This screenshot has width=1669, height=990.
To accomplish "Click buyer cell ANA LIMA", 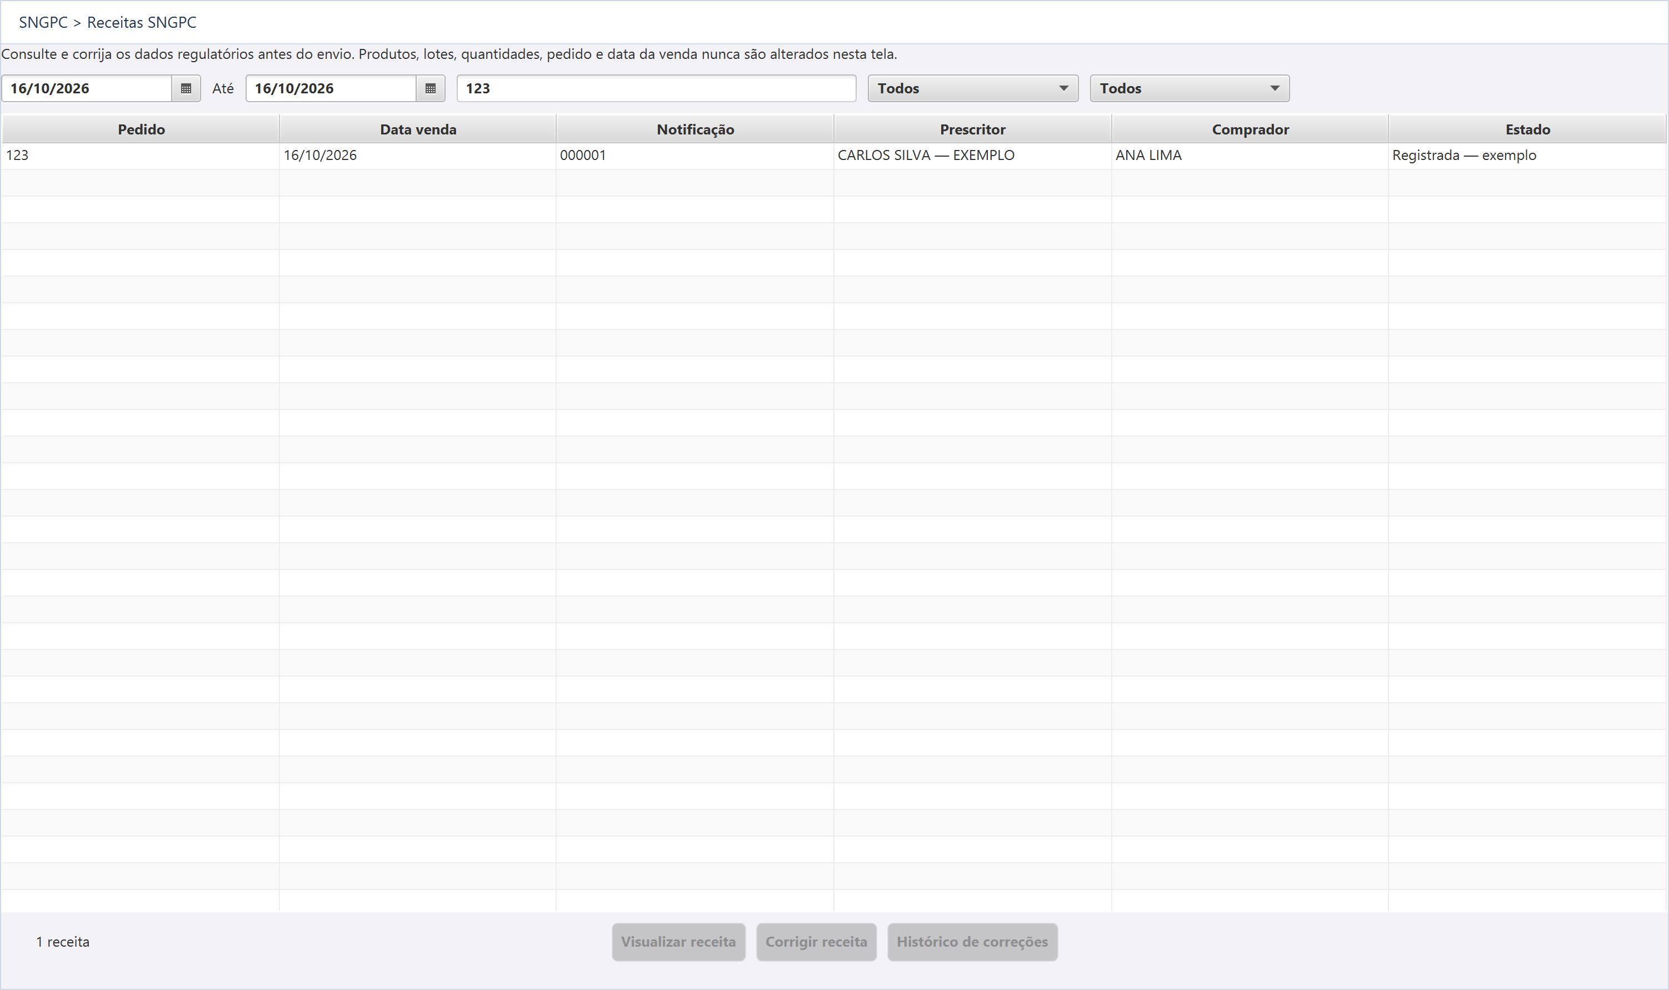I will point(1250,156).
